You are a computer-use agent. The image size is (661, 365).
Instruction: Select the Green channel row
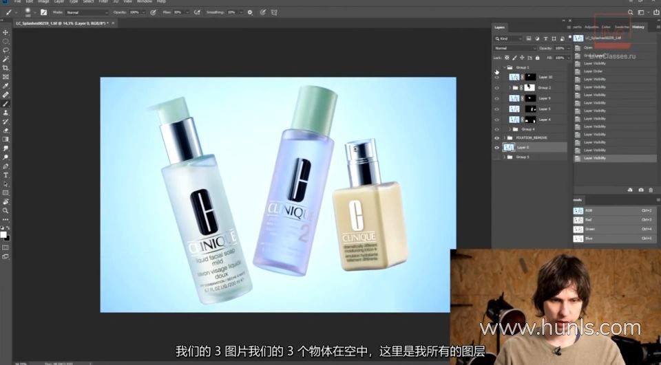pos(615,230)
